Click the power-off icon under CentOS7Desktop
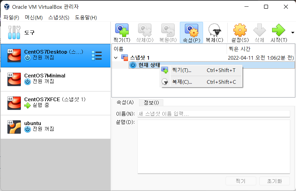This screenshot has width=296, height=191. [27, 58]
